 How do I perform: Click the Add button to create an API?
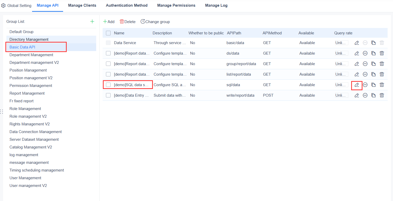109,22
